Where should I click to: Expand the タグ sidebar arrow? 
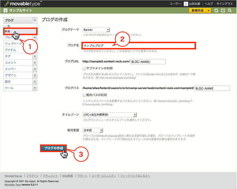click(x=35, y=56)
